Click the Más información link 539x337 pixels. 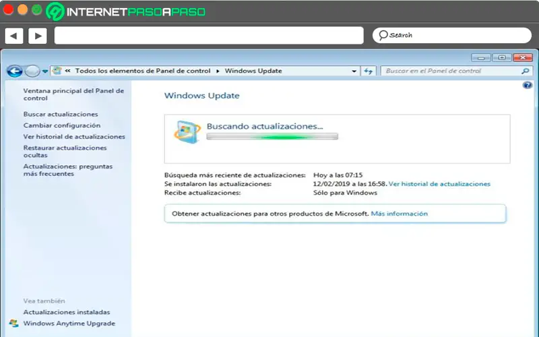(399, 214)
